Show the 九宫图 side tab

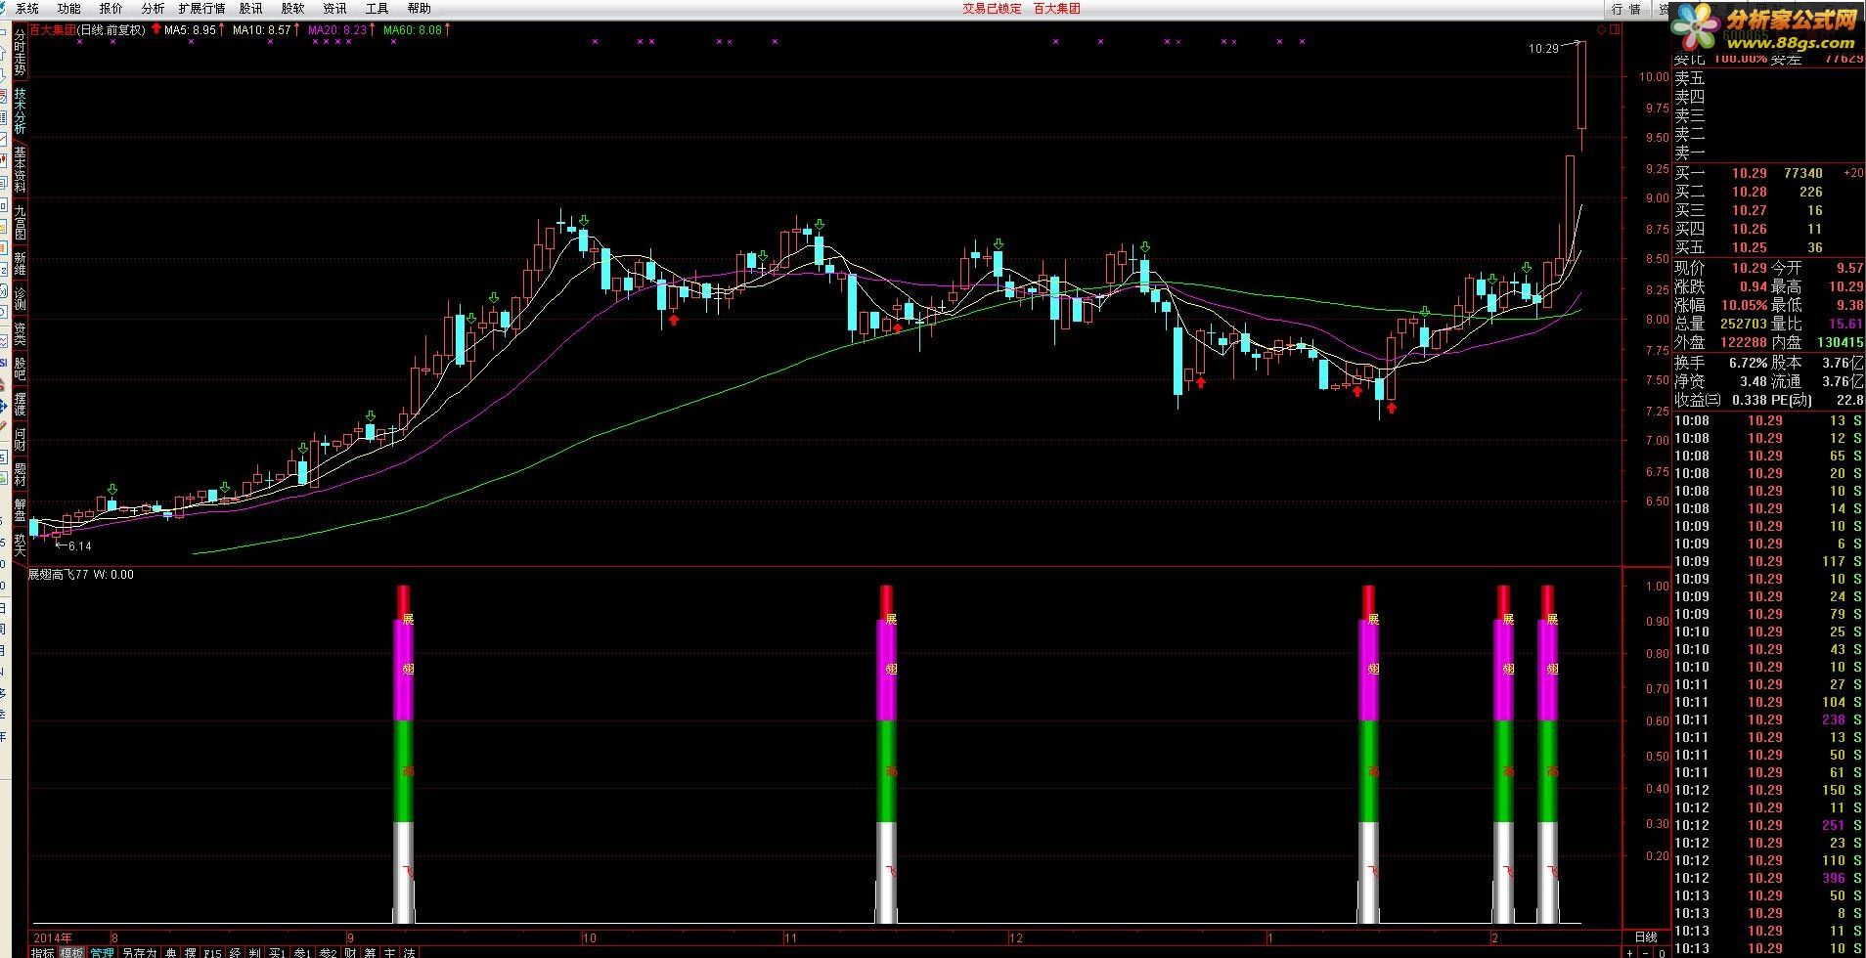[x=19, y=222]
